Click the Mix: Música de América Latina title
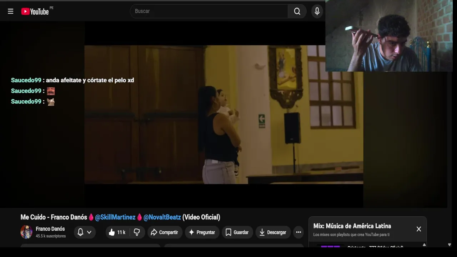The height and width of the screenshot is (257, 457). pyautogui.click(x=352, y=226)
